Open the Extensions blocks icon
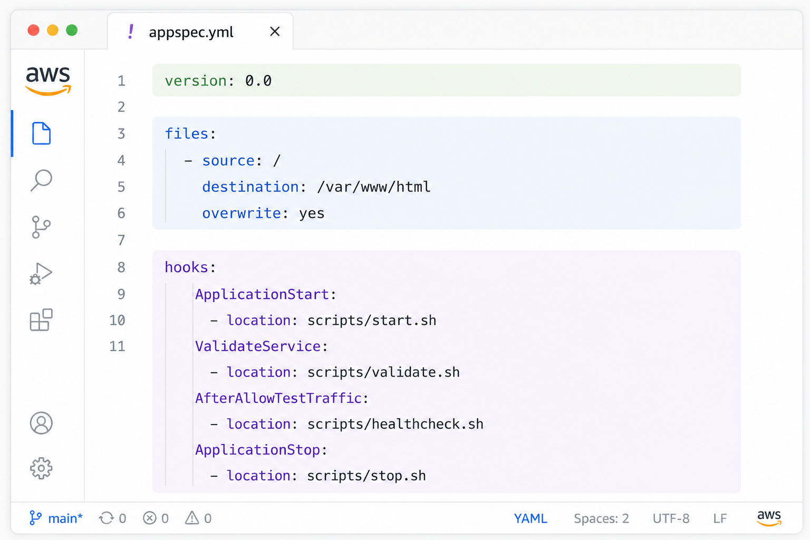Image resolution: width=810 pixels, height=540 pixels. coord(41,320)
